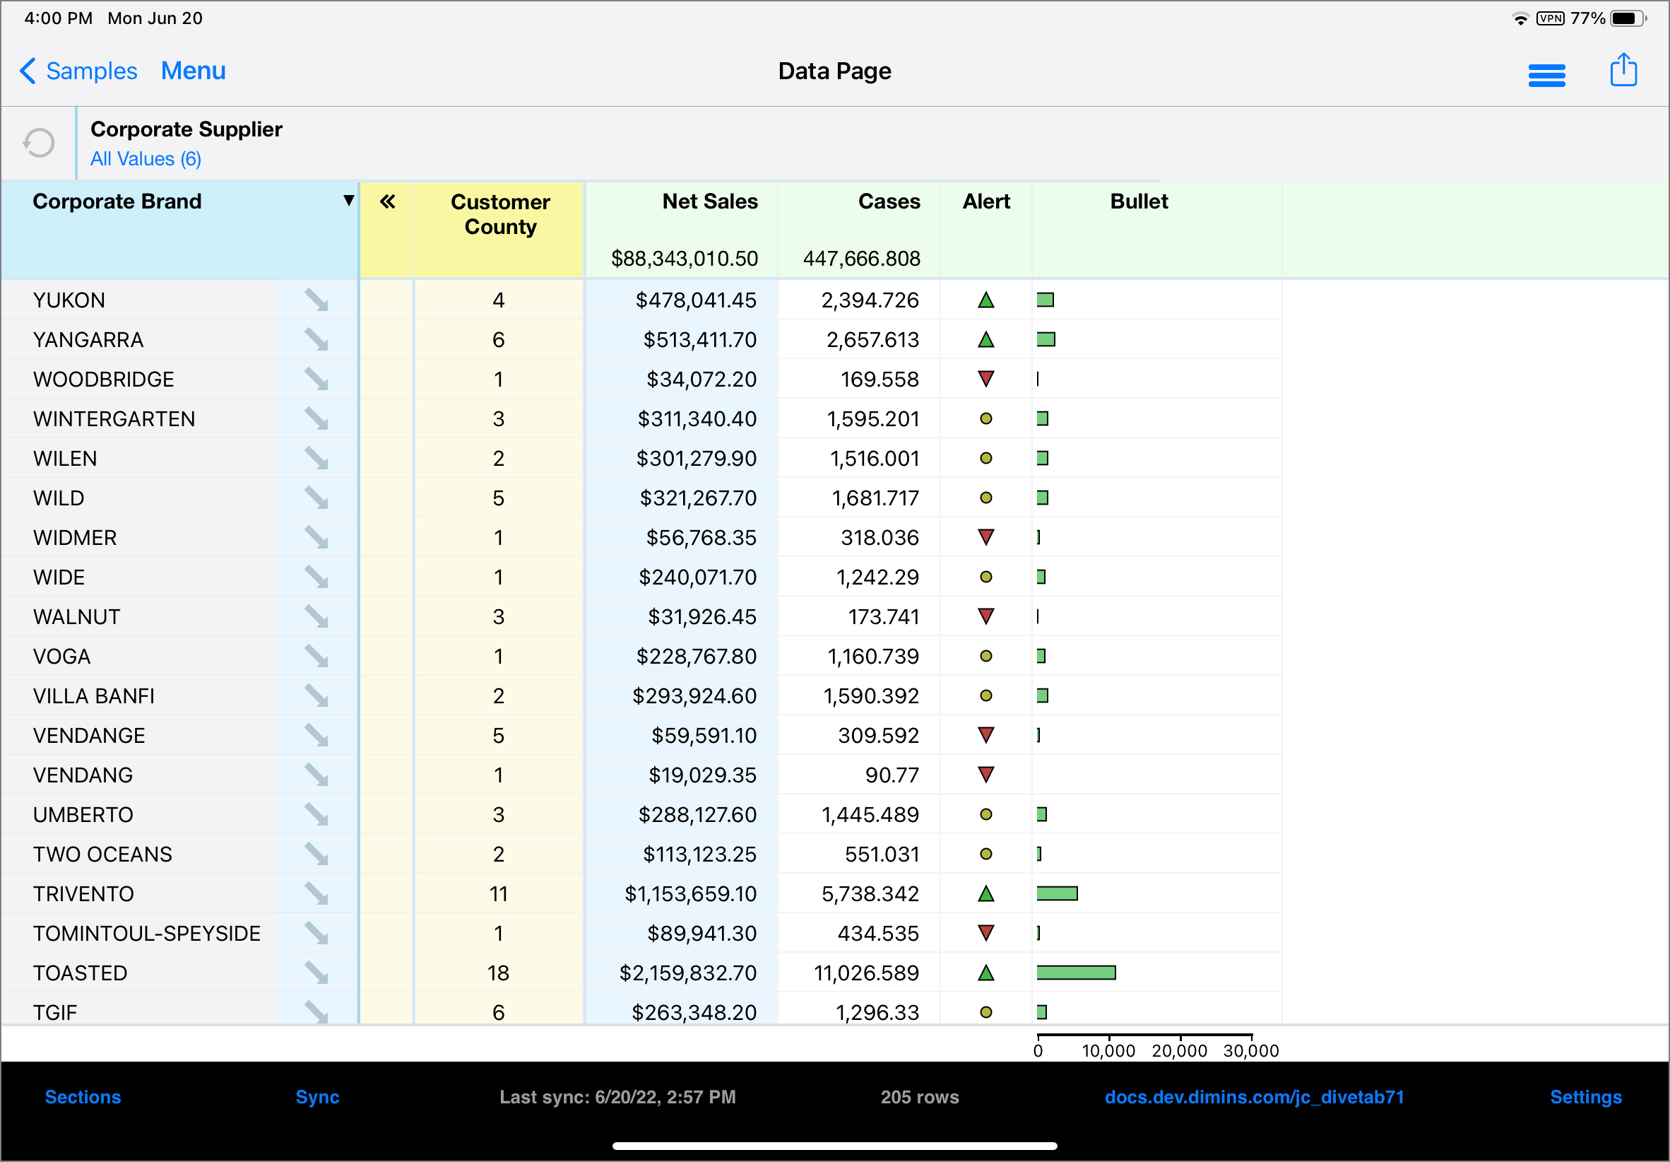
Task: Tap the green bullet bar for TOASTED
Action: (x=1076, y=973)
